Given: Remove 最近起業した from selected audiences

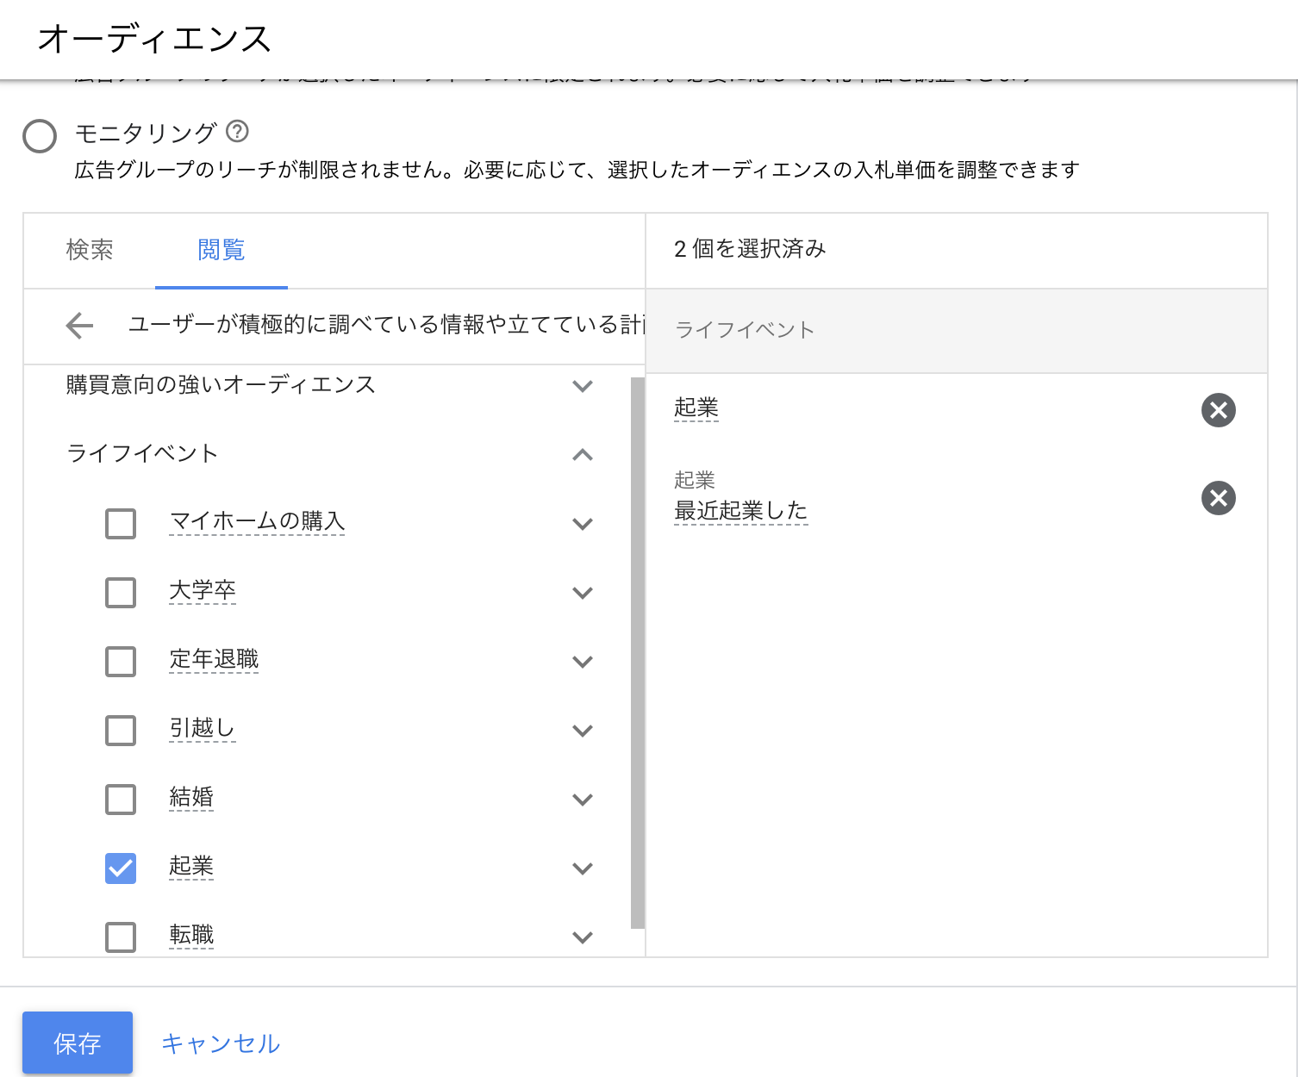Looking at the screenshot, I should 1218,498.
